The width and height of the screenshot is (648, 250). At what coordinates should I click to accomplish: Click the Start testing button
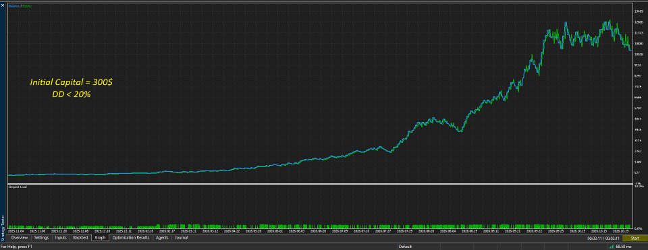tap(635, 239)
